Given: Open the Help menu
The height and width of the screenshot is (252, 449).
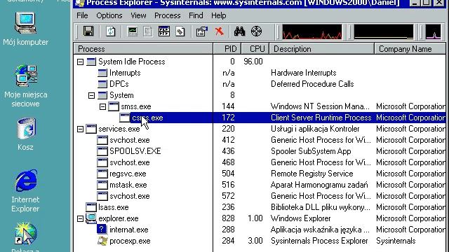Looking at the screenshot, I should pos(218,15).
